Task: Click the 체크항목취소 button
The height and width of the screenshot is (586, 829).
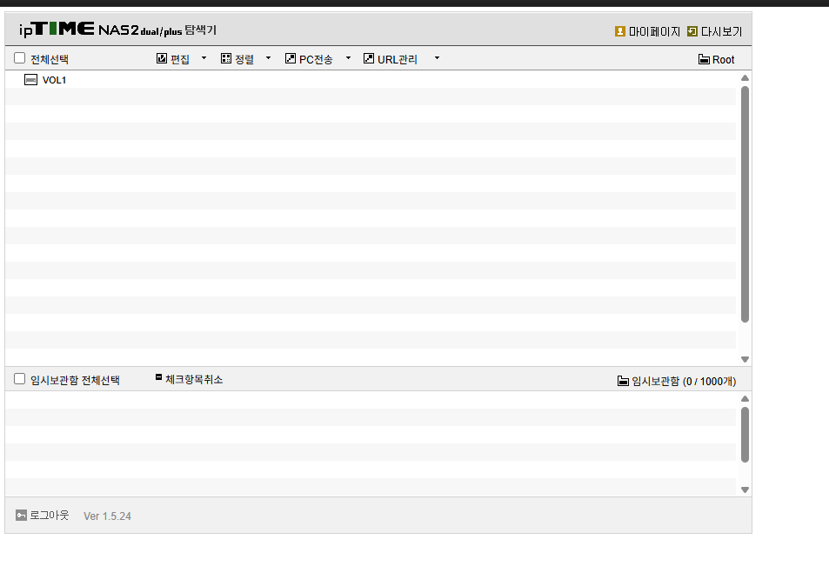Action: (190, 379)
